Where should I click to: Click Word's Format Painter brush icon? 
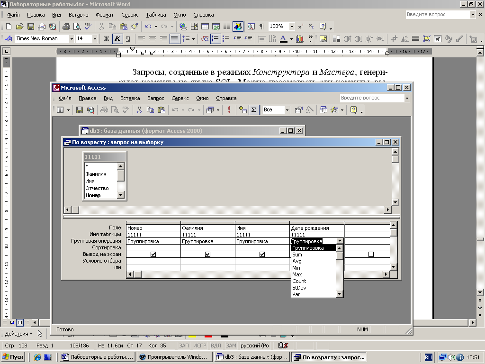tap(135, 27)
